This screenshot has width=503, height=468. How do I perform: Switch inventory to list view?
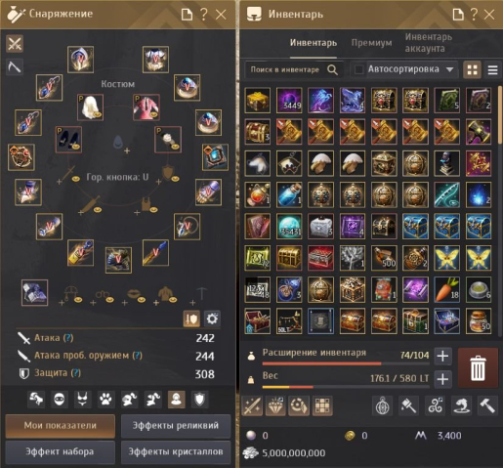(492, 69)
